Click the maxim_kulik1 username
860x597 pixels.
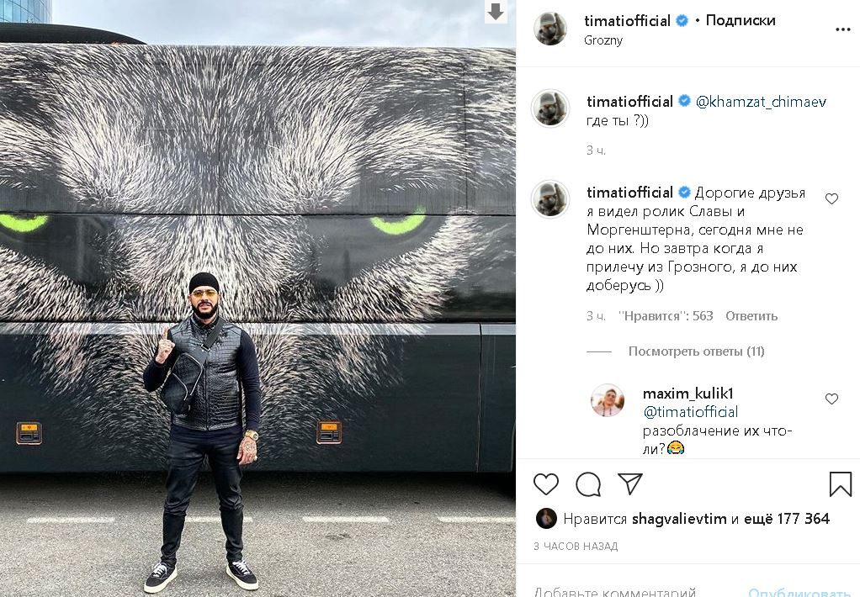(687, 393)
